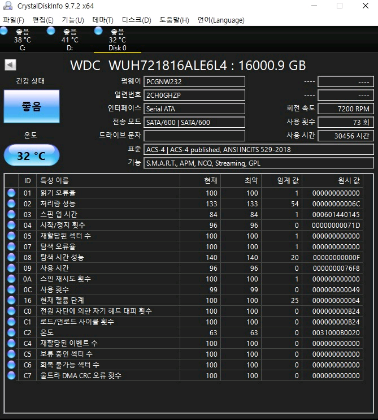Click status icon for row 02 처리량 성능
378x420 pixels.
pos(11,203)
